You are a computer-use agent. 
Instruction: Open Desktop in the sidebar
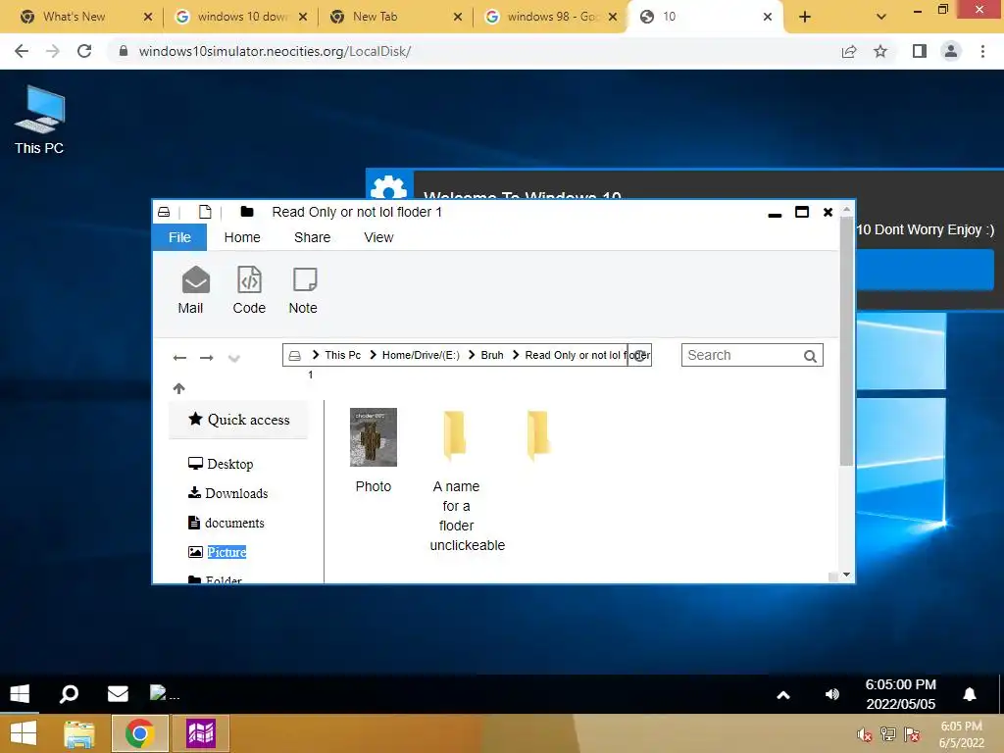(x=221, y=464)
